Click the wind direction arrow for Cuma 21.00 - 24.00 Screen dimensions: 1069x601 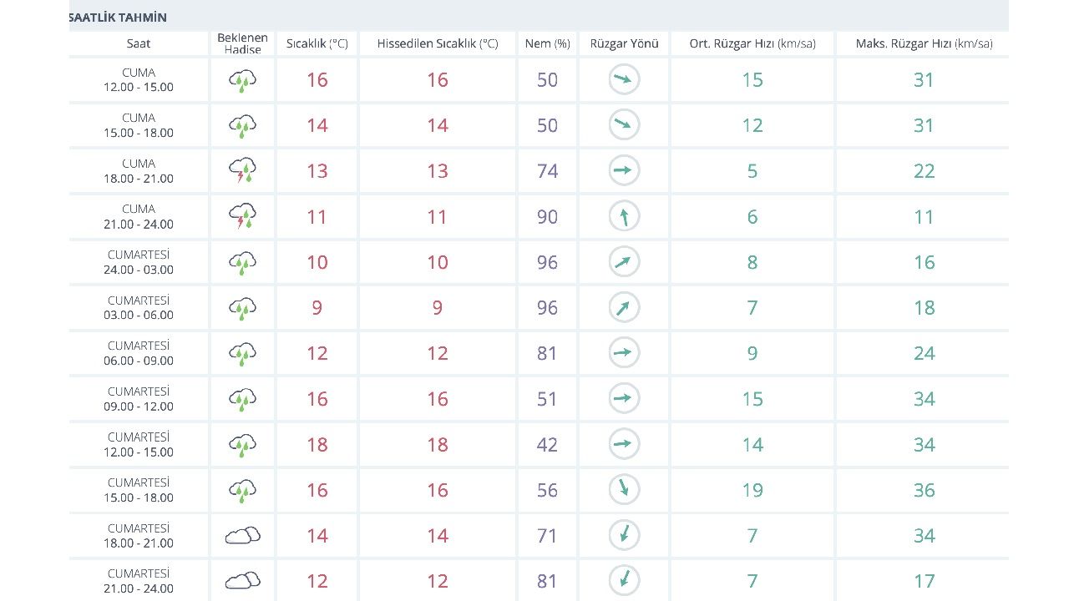click(x=624, y=217)
